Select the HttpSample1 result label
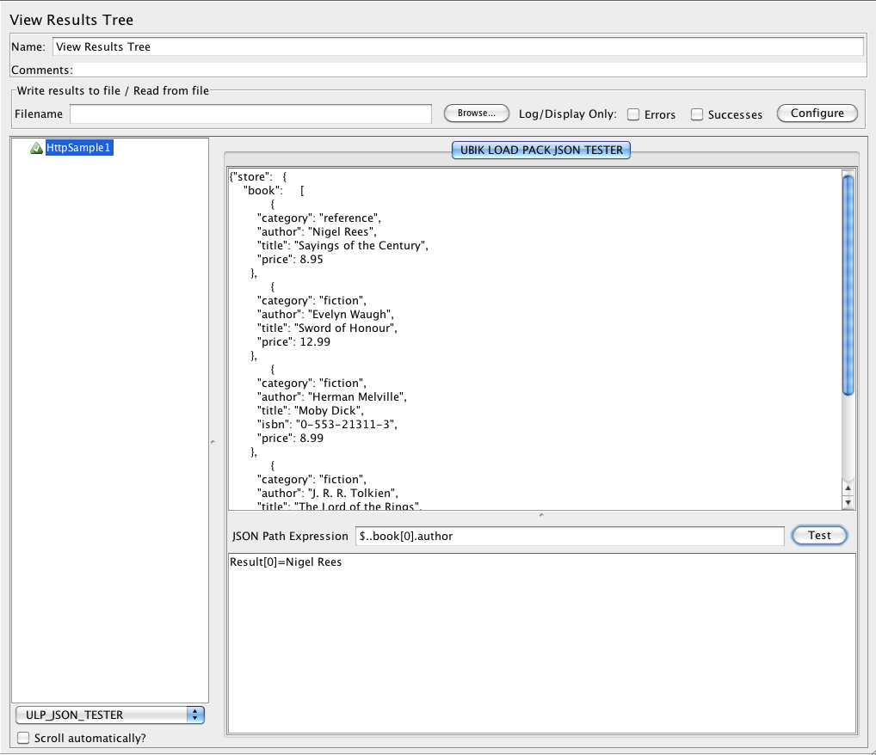 [x=79, y=148]
